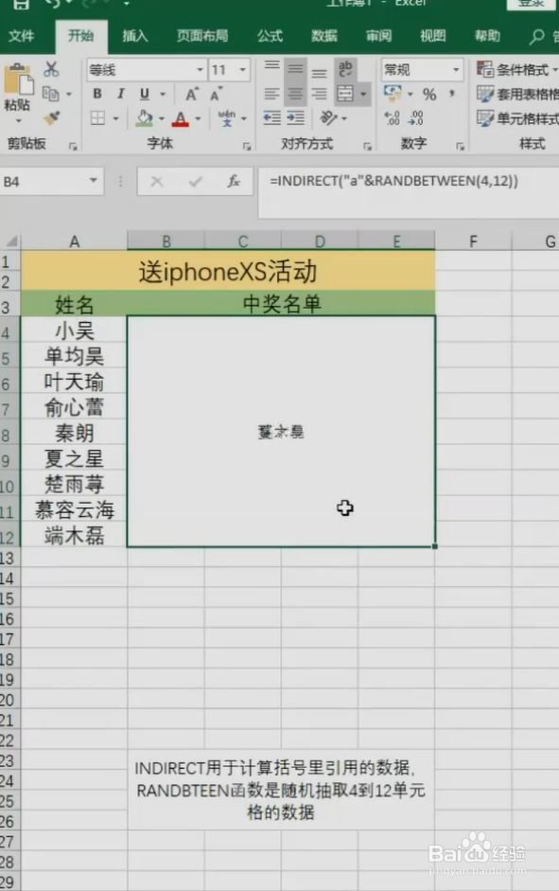
Task: Open the paste options arrow under 粘贴
Action: [x=18, y=120]
